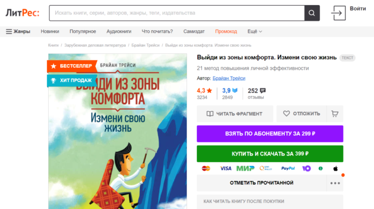Add book to cart via cart icon
The width and height of the screenshot is (374, 209).
point(335,114)
